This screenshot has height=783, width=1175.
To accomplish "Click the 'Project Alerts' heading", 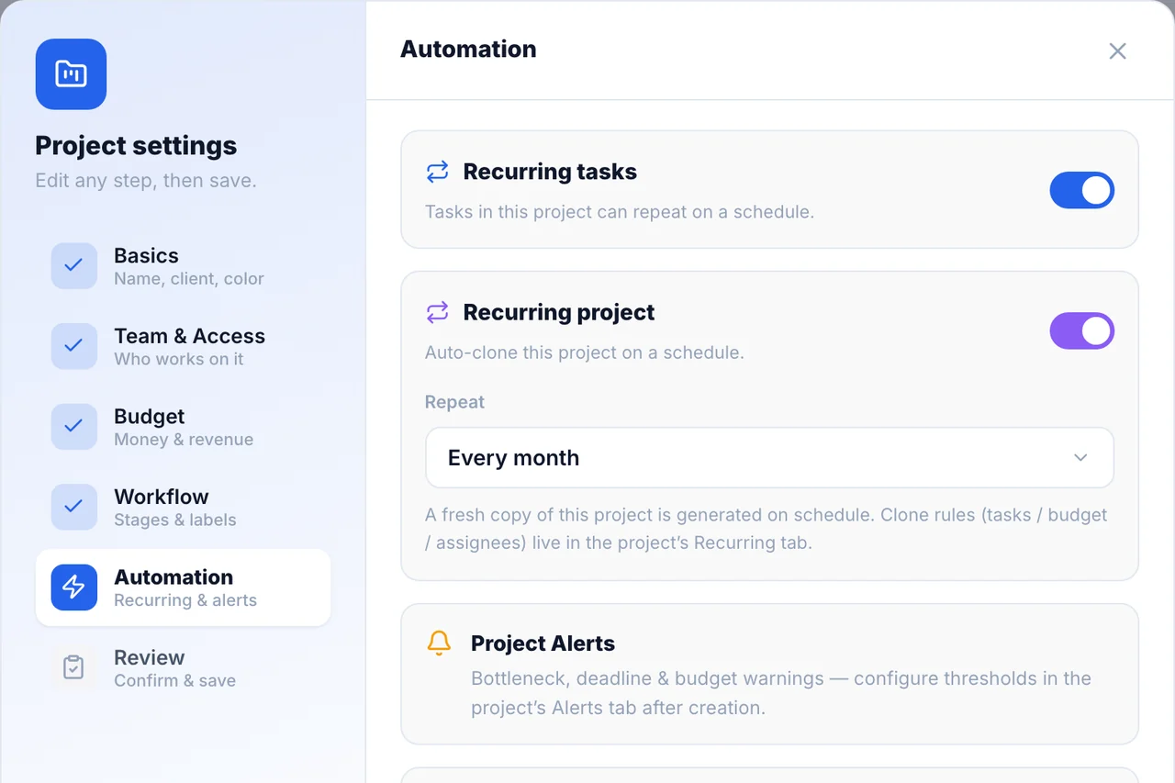I will point(543,643).
